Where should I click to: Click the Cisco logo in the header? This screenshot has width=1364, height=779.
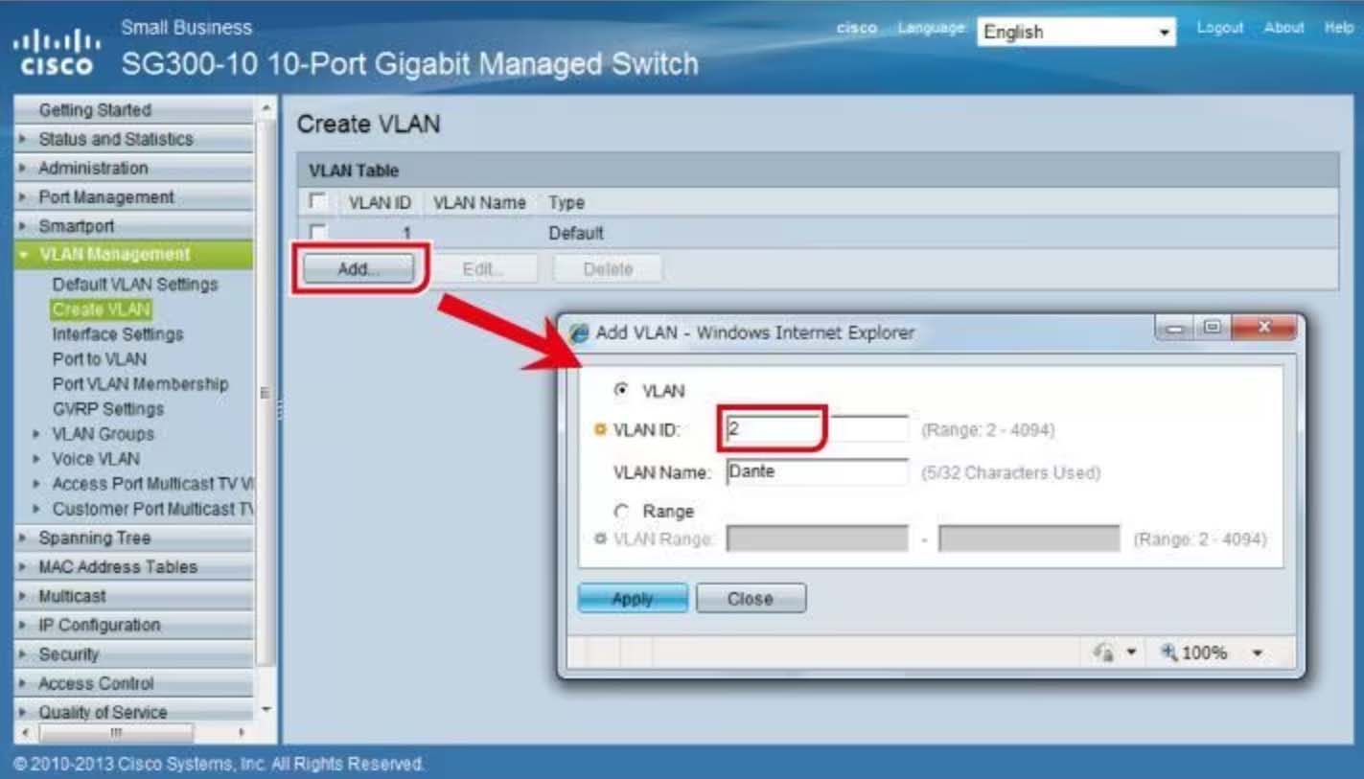[x=57, y=54]
